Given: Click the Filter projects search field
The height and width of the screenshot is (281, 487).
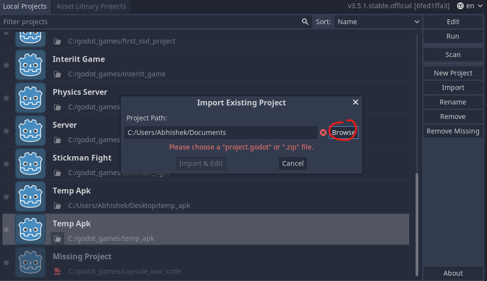Looking at the screenshot, I should click(156, 22).
